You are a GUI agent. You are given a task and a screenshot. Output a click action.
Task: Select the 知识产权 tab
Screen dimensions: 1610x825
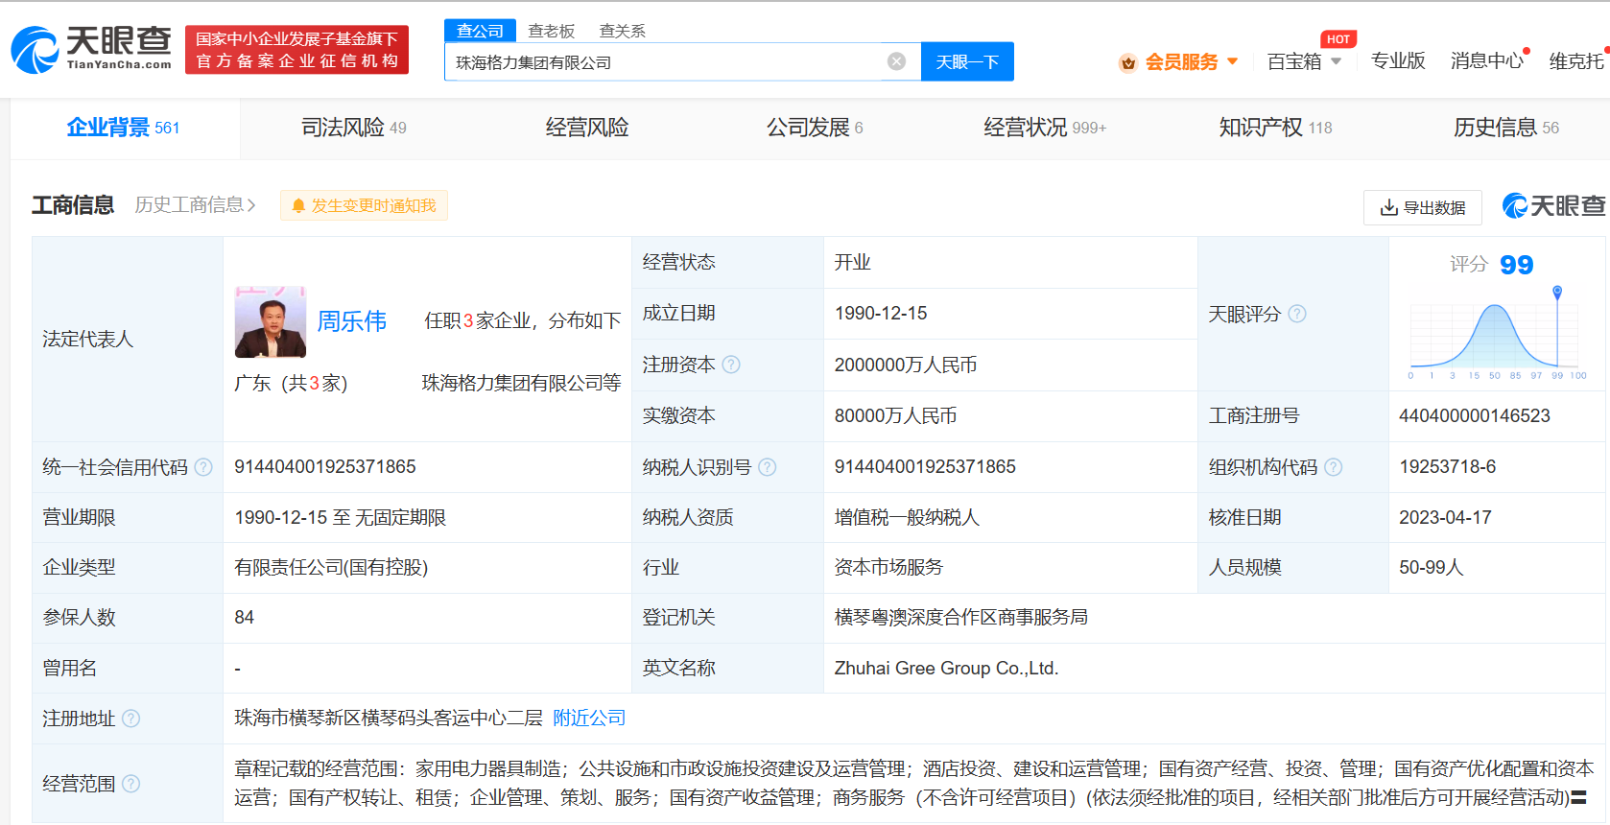point(1275,128)
